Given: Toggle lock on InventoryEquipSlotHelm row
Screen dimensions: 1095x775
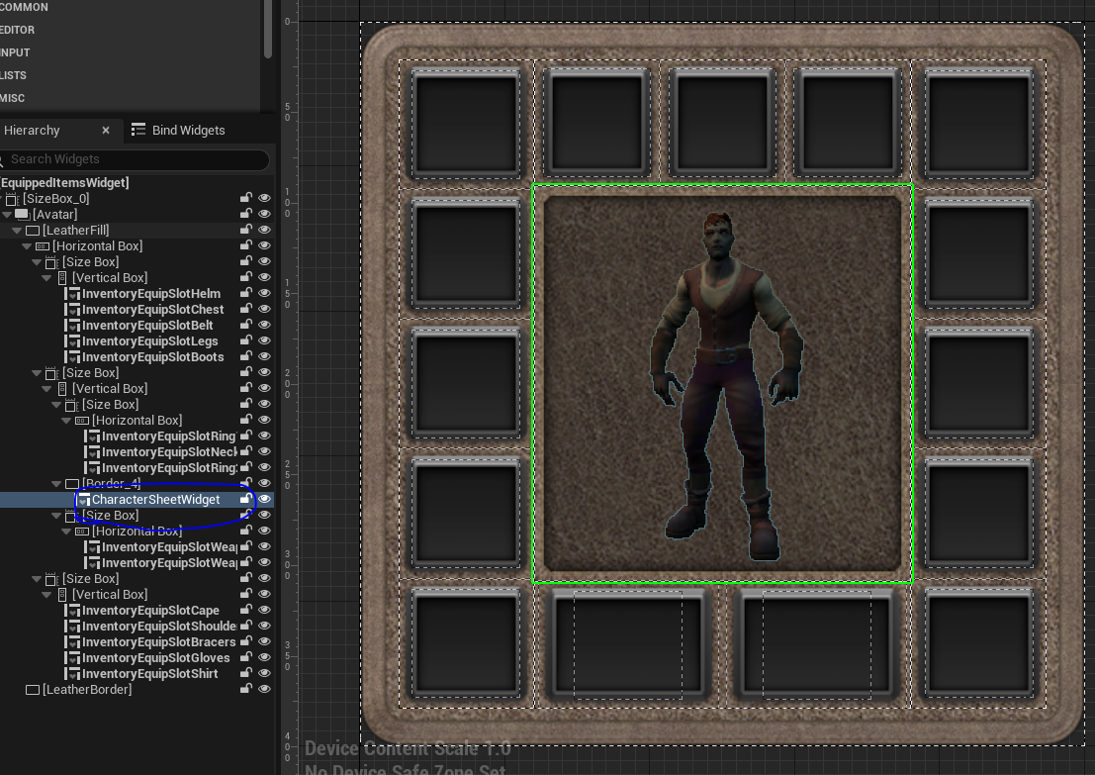Looking at the screenshot, I should coord(246,294).
